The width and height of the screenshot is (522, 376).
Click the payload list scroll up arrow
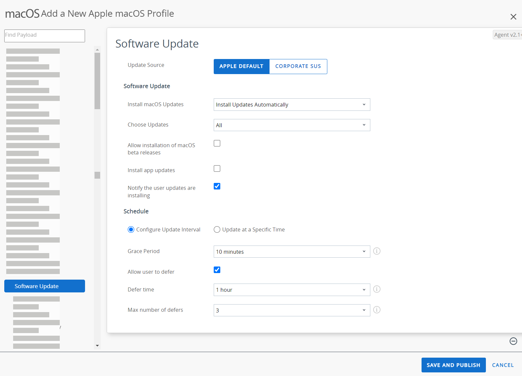97,50
